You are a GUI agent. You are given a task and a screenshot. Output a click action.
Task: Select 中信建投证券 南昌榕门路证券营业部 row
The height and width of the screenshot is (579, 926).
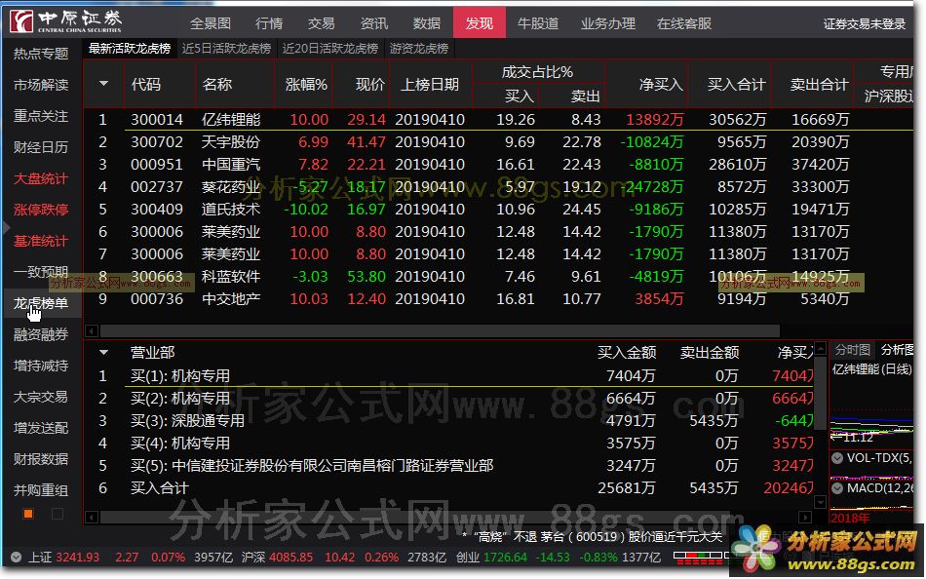tap(448, 466)
